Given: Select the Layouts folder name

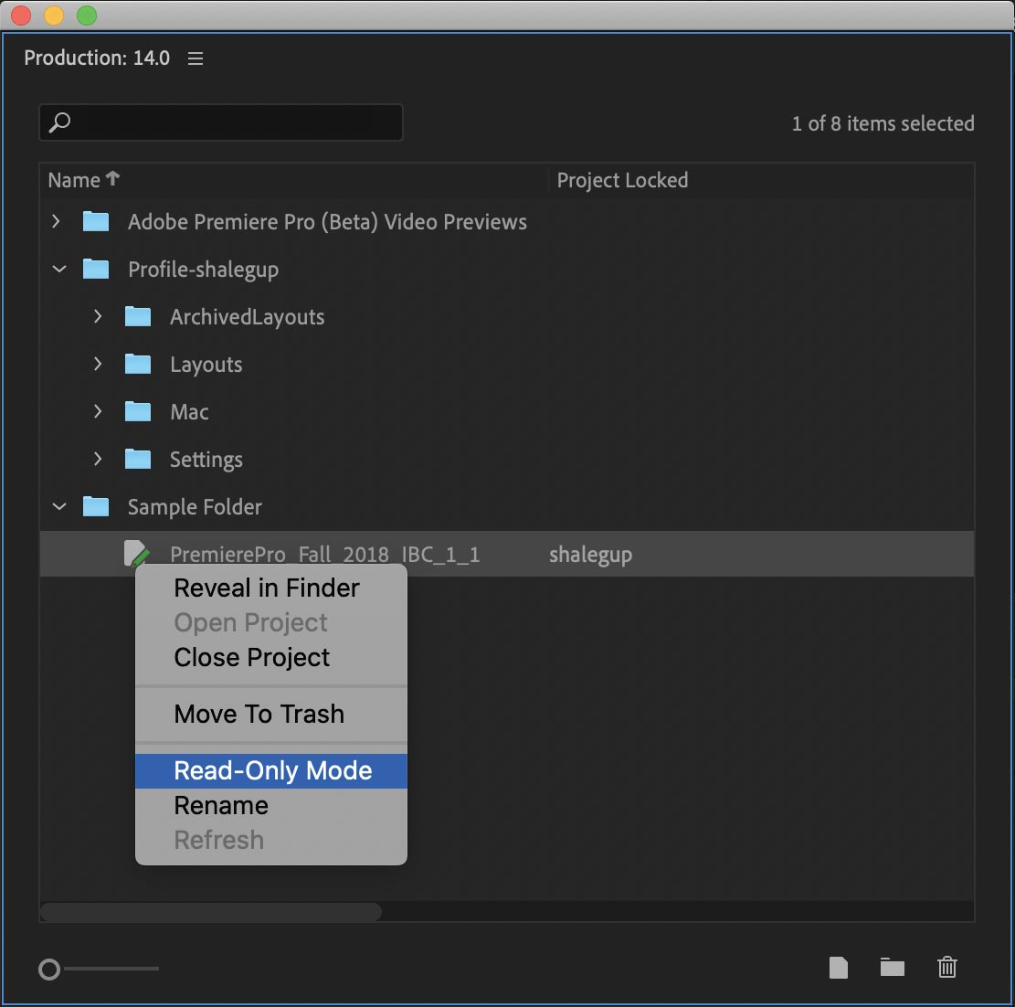Looking at the screenshot, I should tap(206, 365).
